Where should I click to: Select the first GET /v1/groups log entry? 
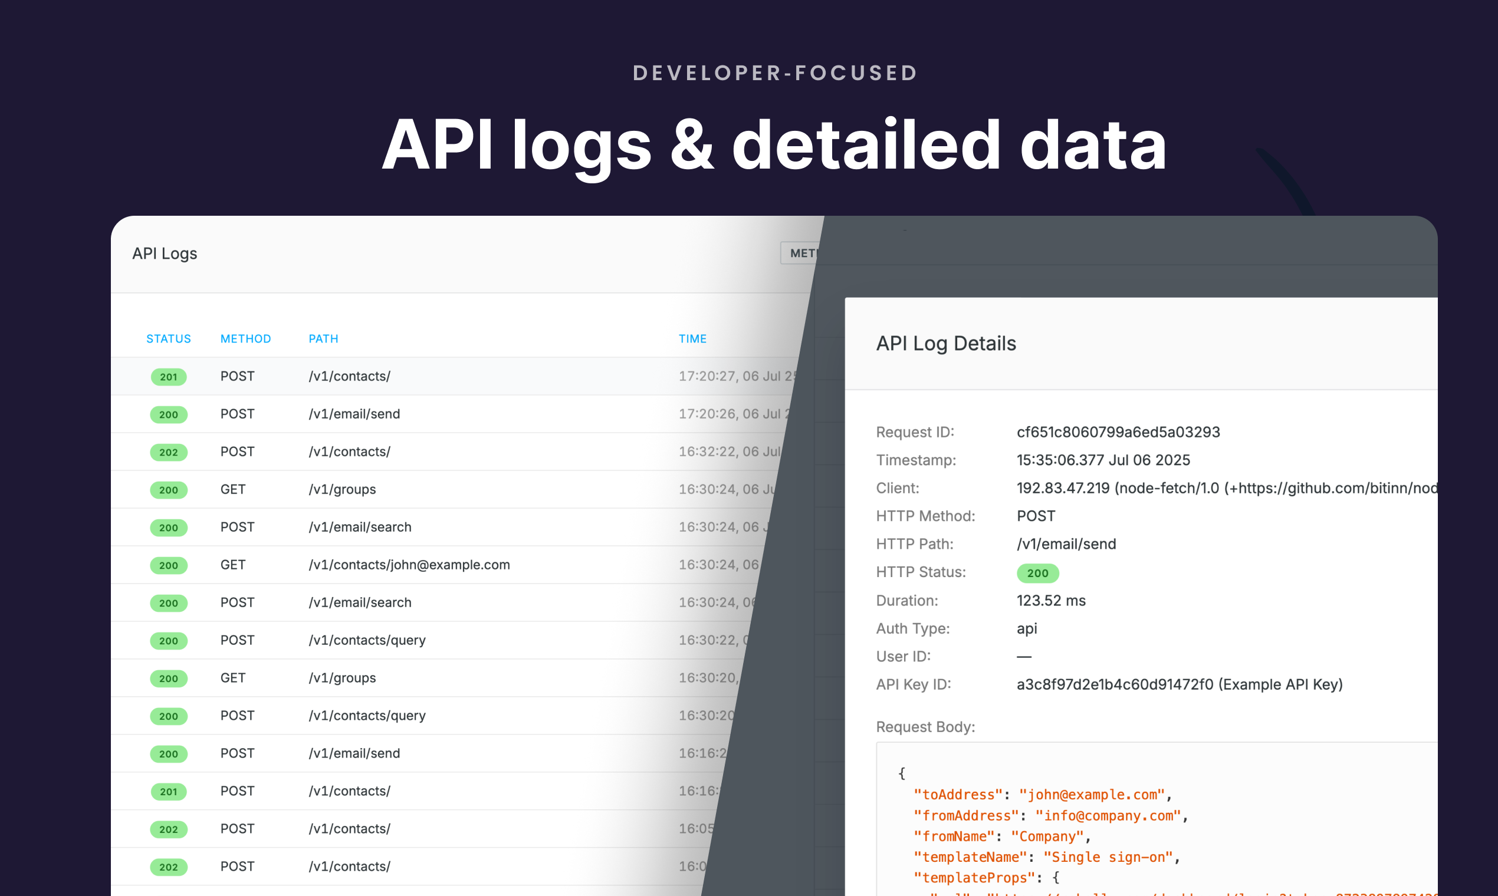(342, 490)
